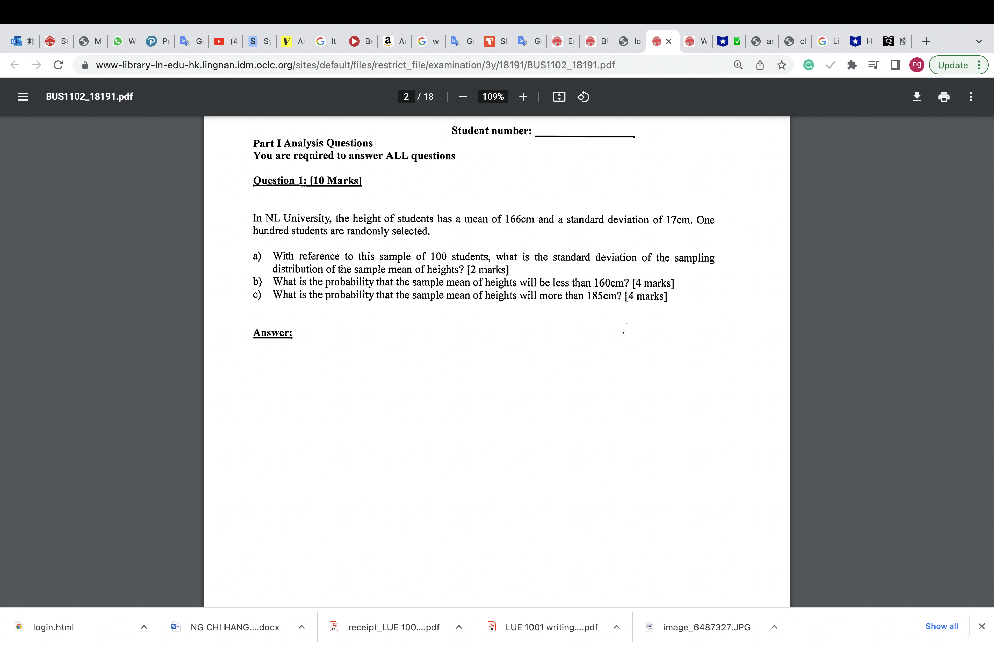Toggle bookmark star for this page
The width and height of the screenshot is (994, 646).
click(781, 65)
